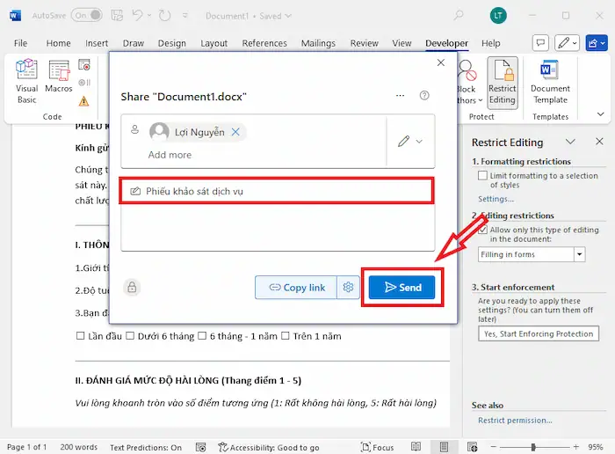The image size is (615, 454).
Task: Expand the Filling in forms dropdown
Action: [579, 254]
